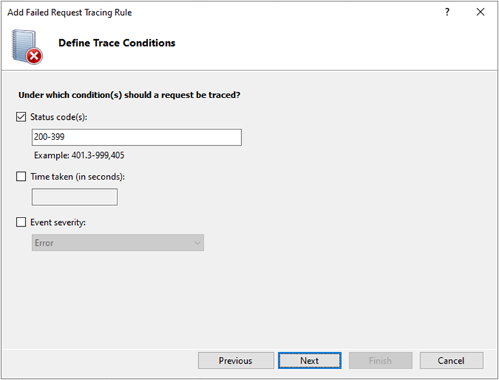
Task: Uncheck the Status code(s) checkbox
Action: click(x=21, y=117)
